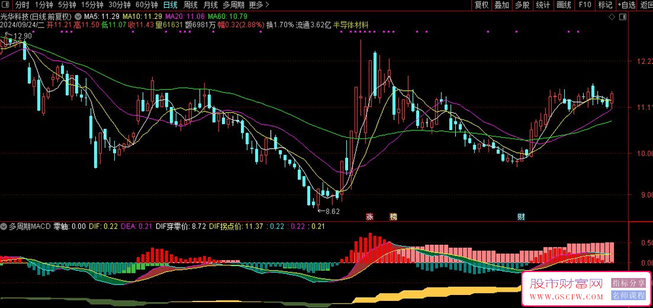
Task: Click the 复权 adjustment button
Action: [481, 5]
